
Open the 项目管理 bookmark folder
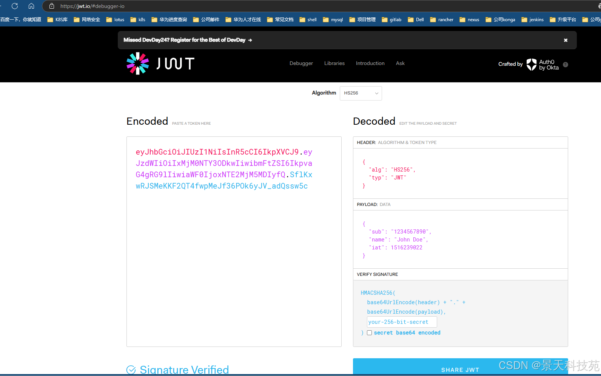click(x=362, y=20)
